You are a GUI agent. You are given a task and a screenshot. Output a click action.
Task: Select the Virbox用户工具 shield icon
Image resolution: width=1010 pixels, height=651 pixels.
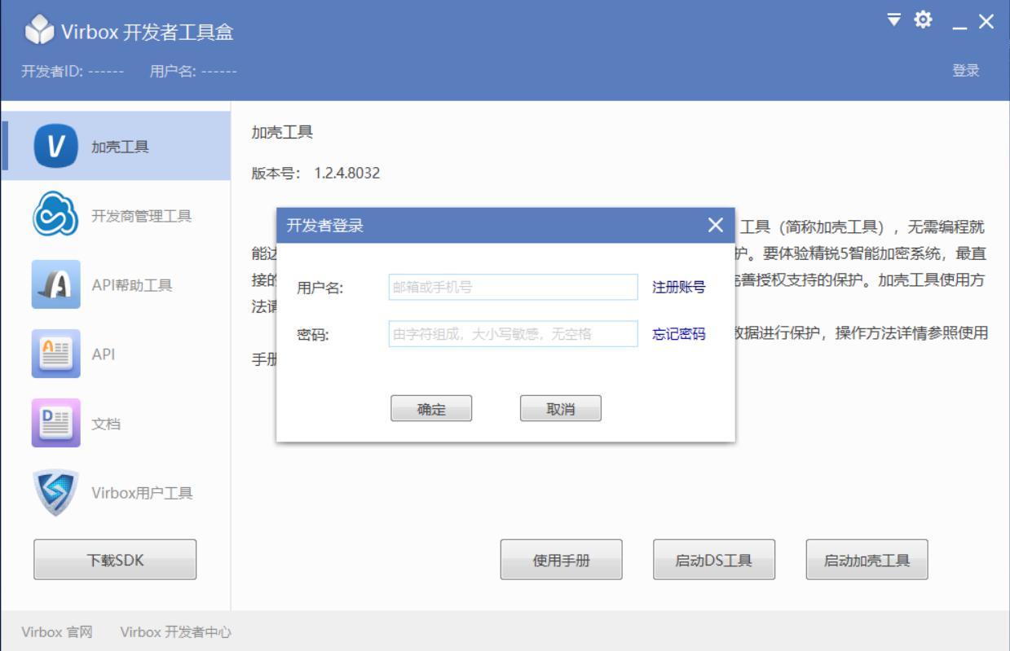point(55,493)
